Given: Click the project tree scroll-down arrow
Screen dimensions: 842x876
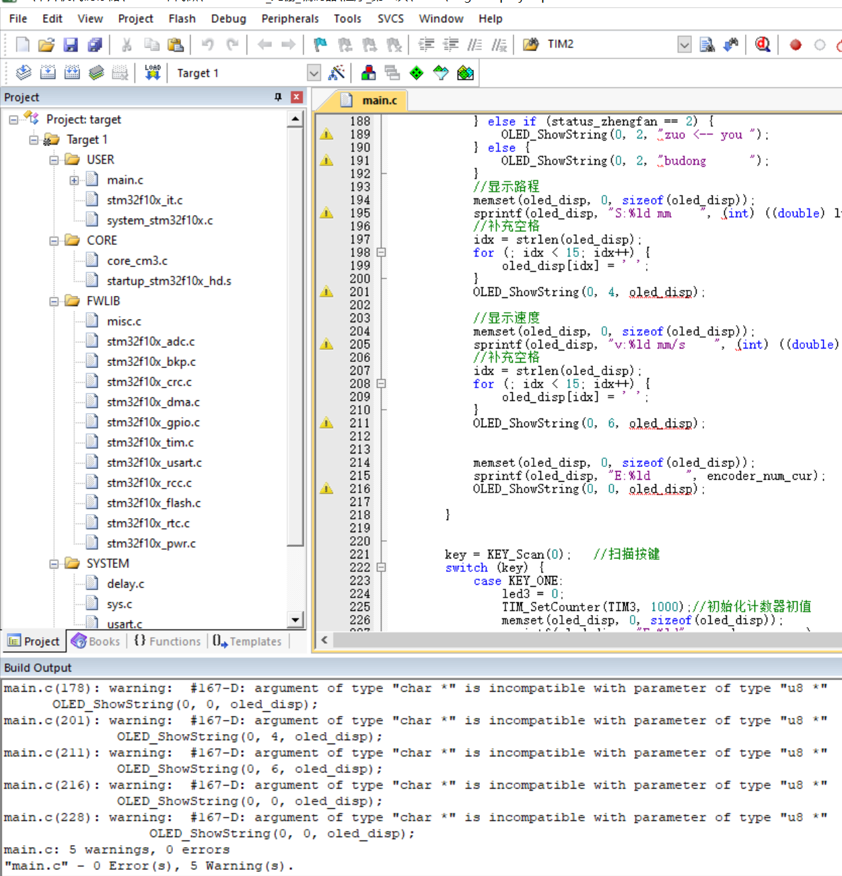Looking at the screenshot, I should click(295, 620).
